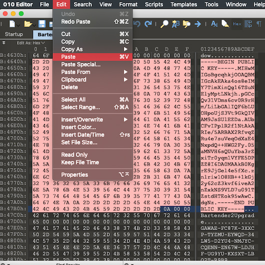The height and width of the screenshot is (265, 265).
Task: Expand the Paste From submenu
Action: coord(92,72)
